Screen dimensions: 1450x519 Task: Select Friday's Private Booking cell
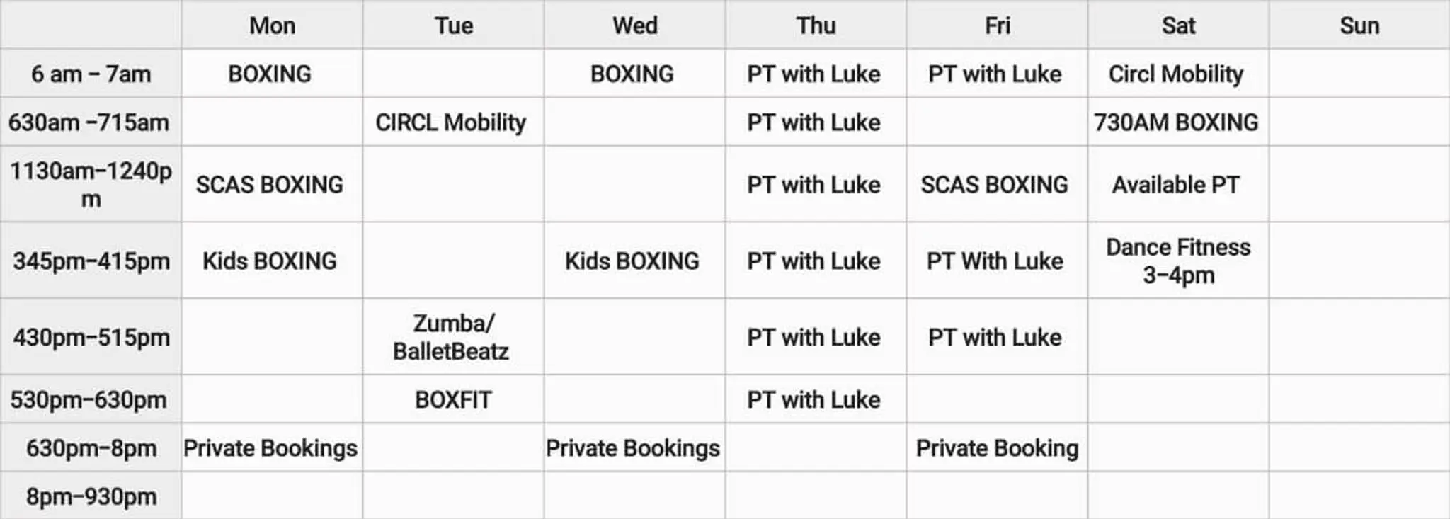click(x=997, y=448)
